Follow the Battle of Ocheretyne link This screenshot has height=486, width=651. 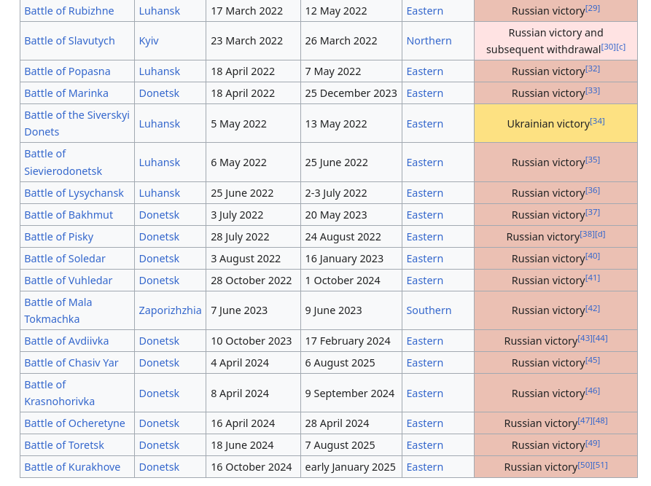pos(75,423)
